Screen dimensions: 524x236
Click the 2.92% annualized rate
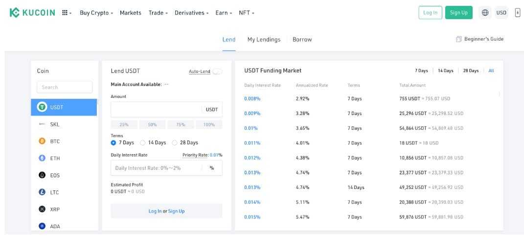tap(302, 98)
